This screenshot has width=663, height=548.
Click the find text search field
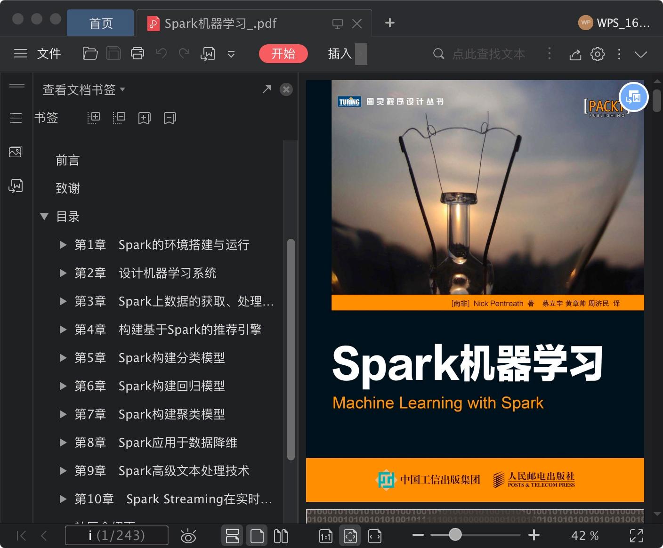(489, 54)
